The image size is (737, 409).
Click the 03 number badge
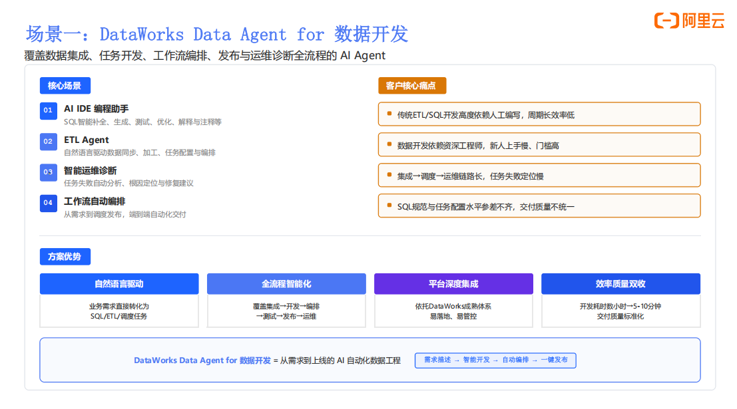click(49, 172)
